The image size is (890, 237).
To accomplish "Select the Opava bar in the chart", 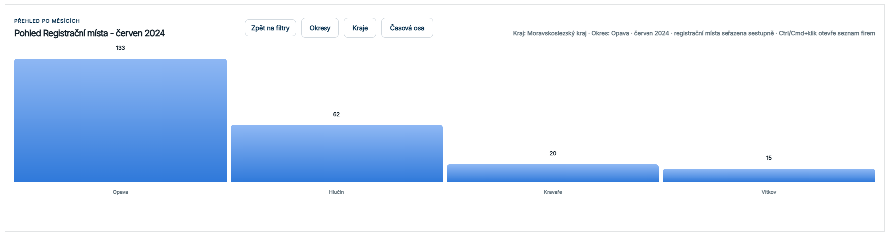I will 120,120.
